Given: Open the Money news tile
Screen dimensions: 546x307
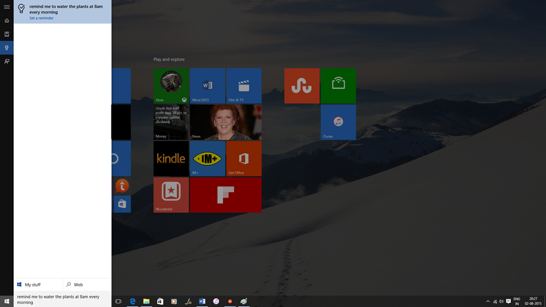Looking at the screenshot, I should point(171,122).
